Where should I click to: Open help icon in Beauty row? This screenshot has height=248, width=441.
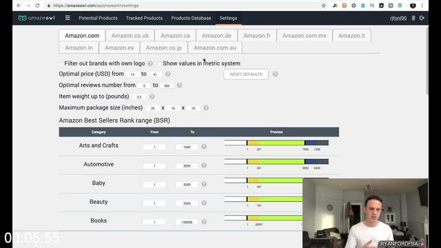point(204,203)
